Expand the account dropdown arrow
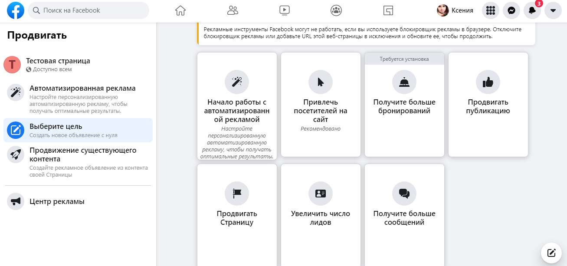This screenshot has width=567, height=266. point(553,10)
